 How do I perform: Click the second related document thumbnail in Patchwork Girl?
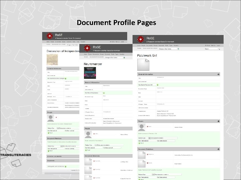point(142,164)
